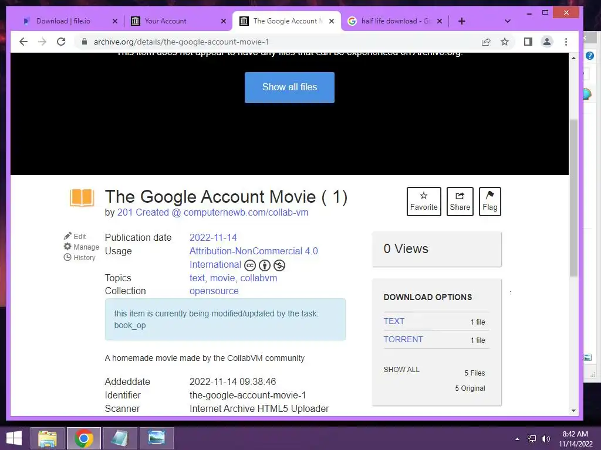
Task: Click the Creative Commons CC icon
Action: point(250,265)
